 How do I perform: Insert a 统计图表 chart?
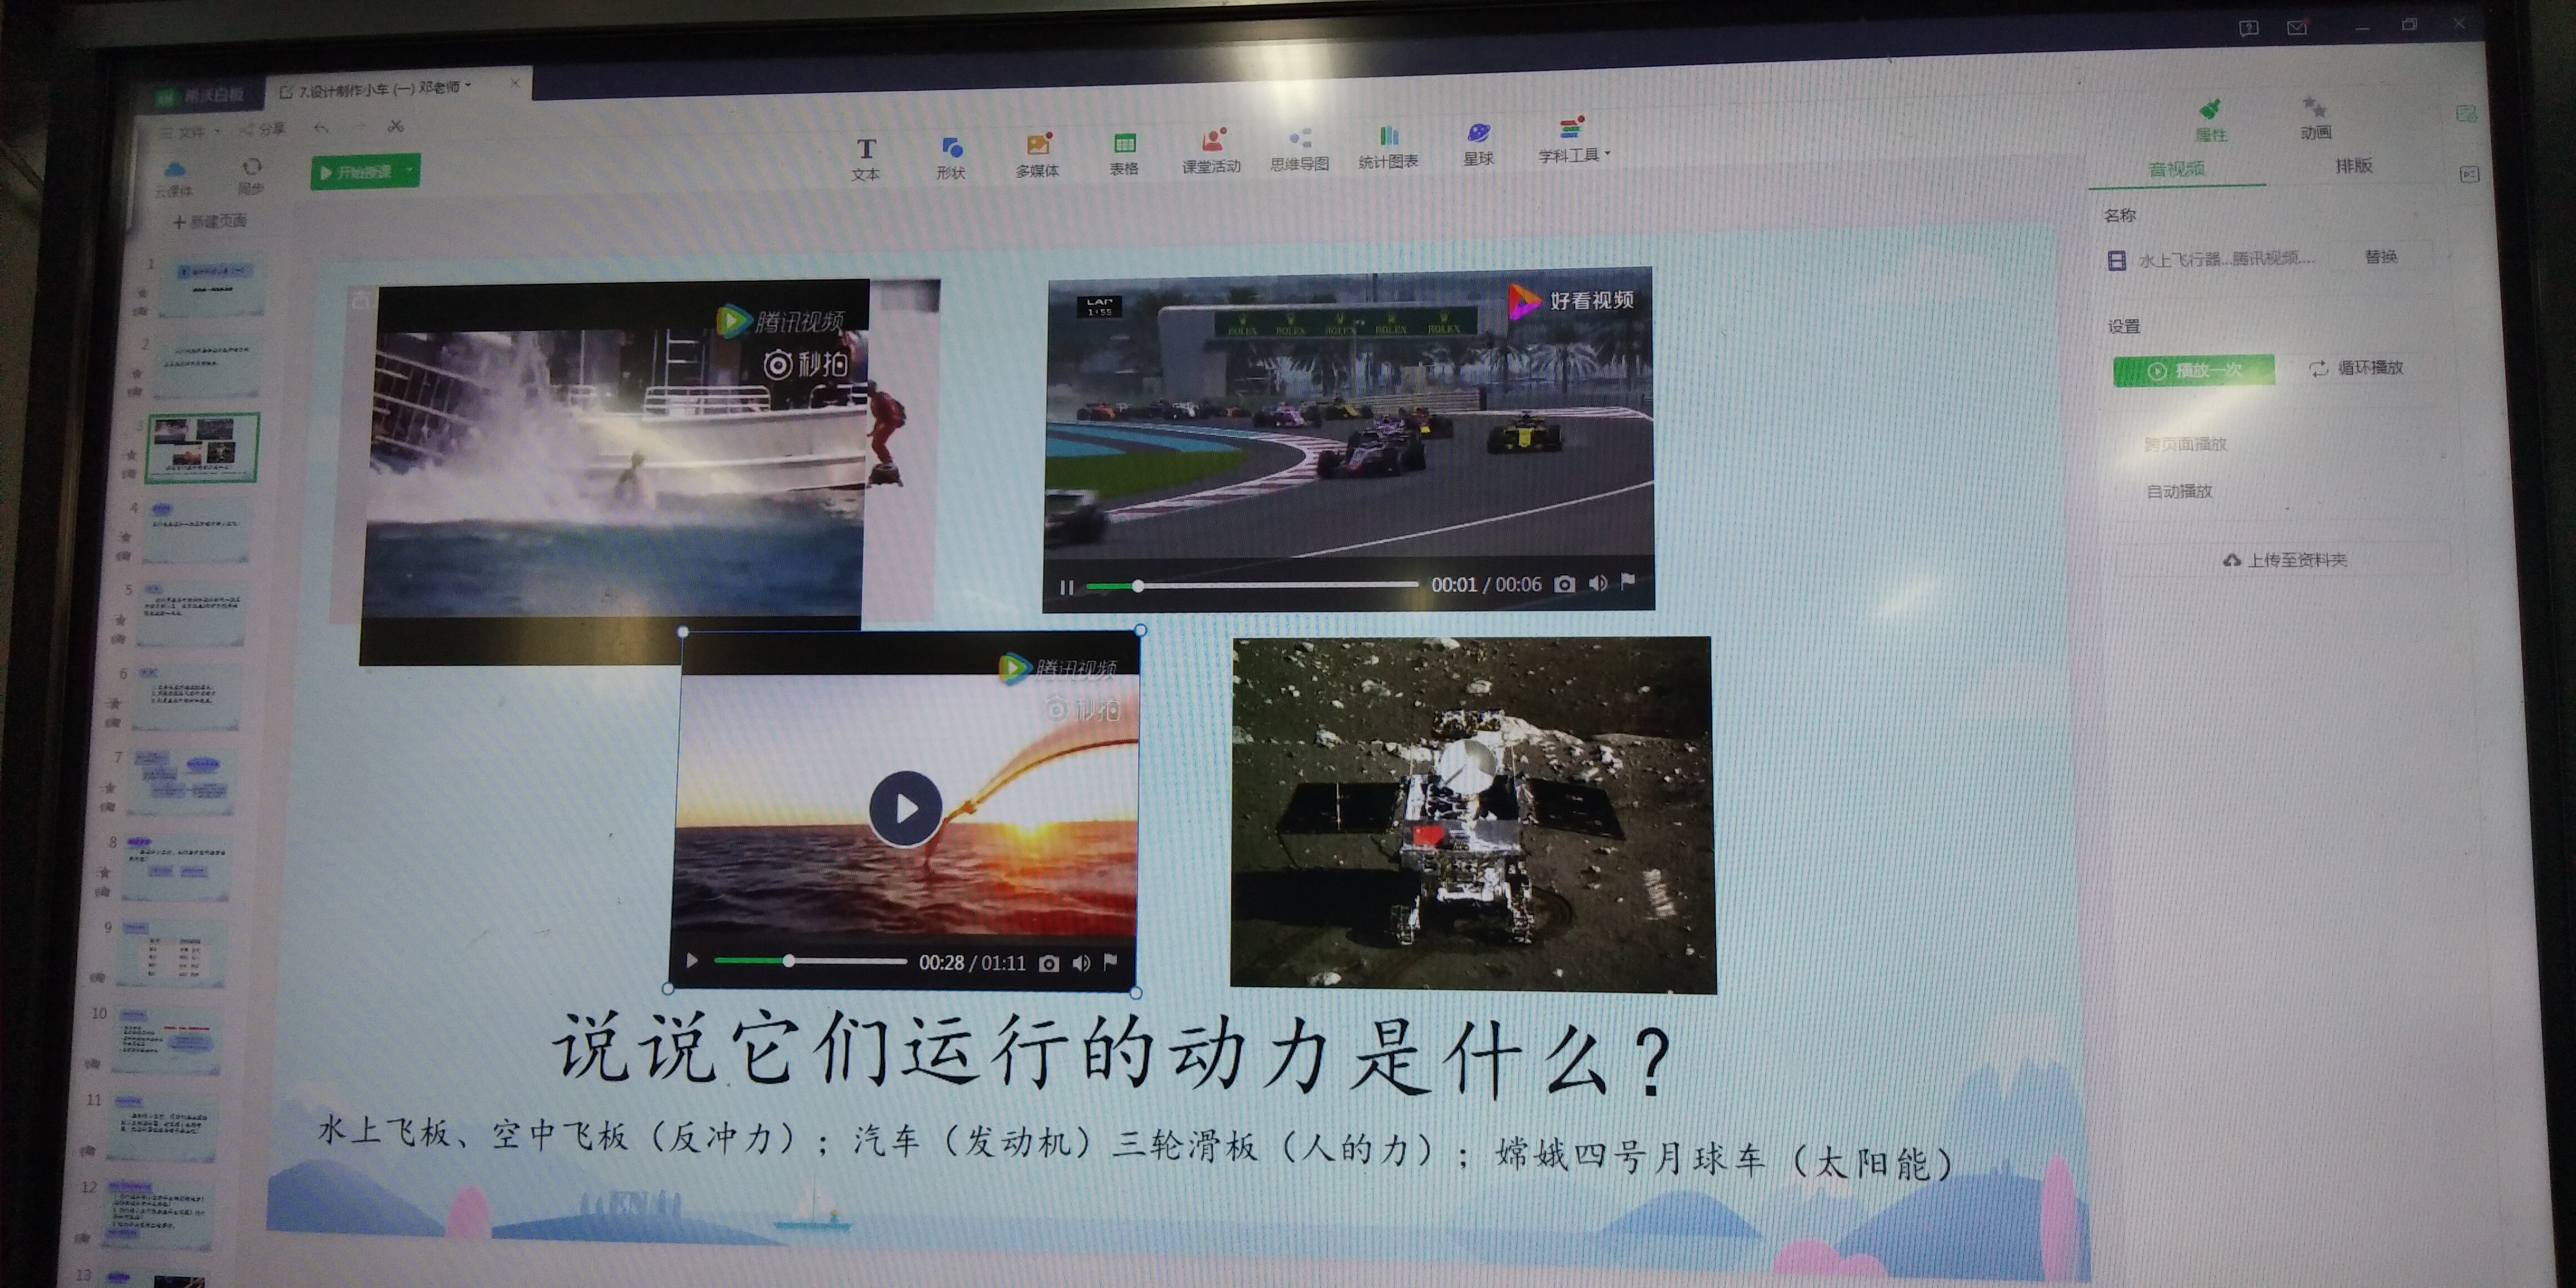1388,147
